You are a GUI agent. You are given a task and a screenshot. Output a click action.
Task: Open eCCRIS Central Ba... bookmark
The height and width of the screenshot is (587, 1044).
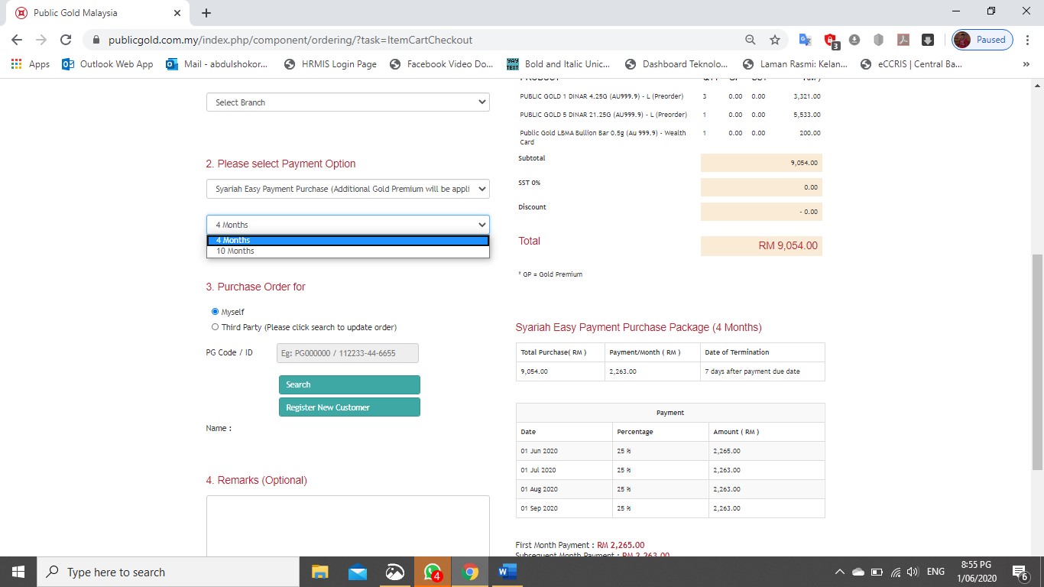(911, 64)
